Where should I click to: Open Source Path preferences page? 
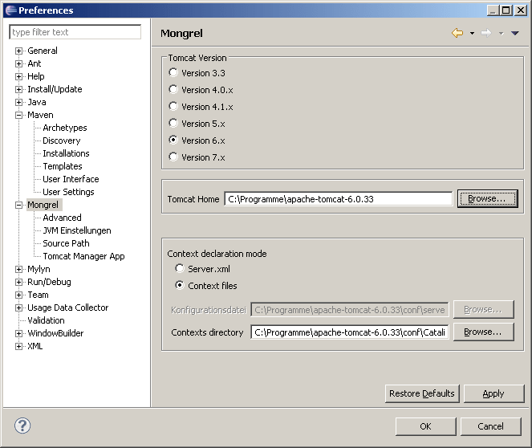(66, 243)
